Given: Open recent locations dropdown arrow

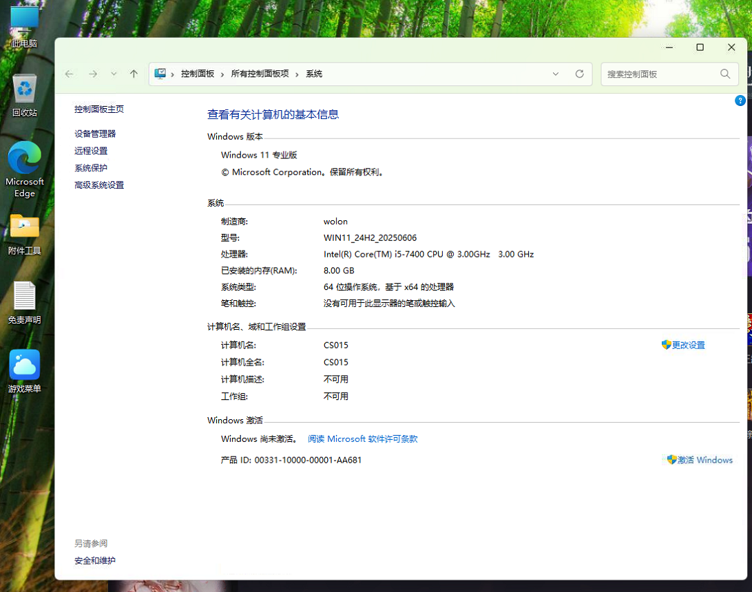Looking at the screenshot, I should 114,74.
